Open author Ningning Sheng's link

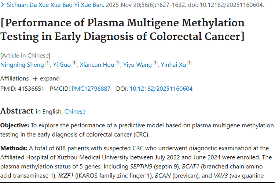(22, 65)
